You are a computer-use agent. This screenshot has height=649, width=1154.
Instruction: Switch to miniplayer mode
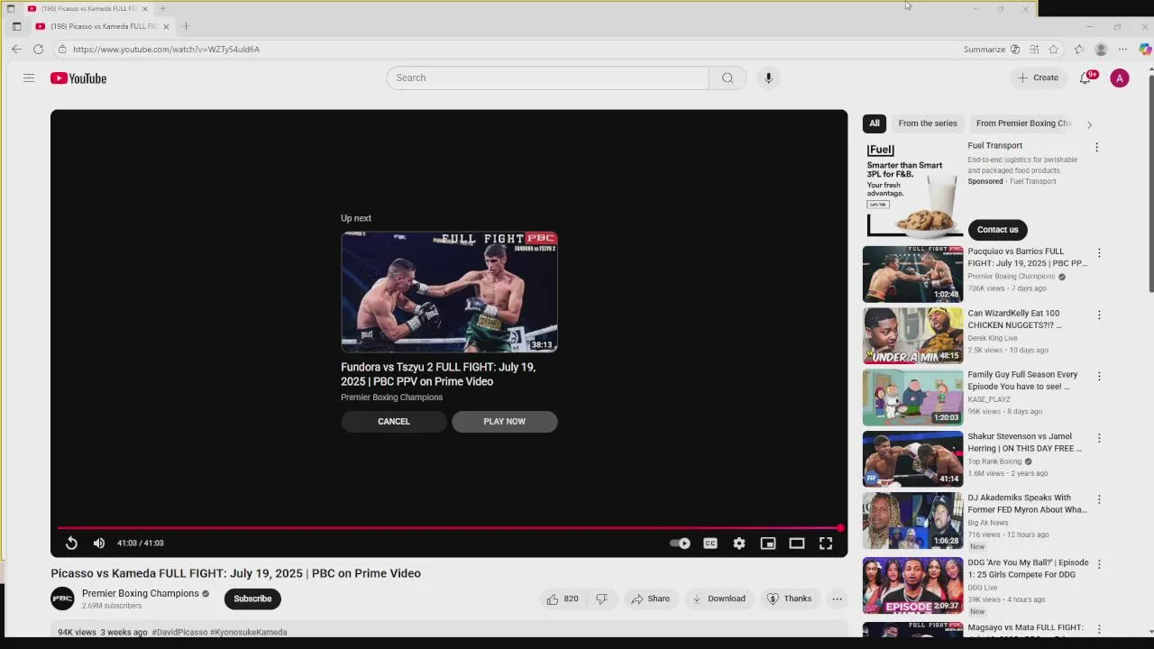[x=768, y=543]
